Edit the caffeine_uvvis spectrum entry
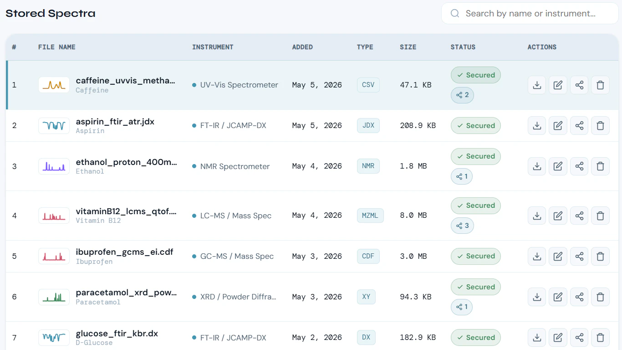The height and width of the screenshot is (350, 622). point(558,85)
